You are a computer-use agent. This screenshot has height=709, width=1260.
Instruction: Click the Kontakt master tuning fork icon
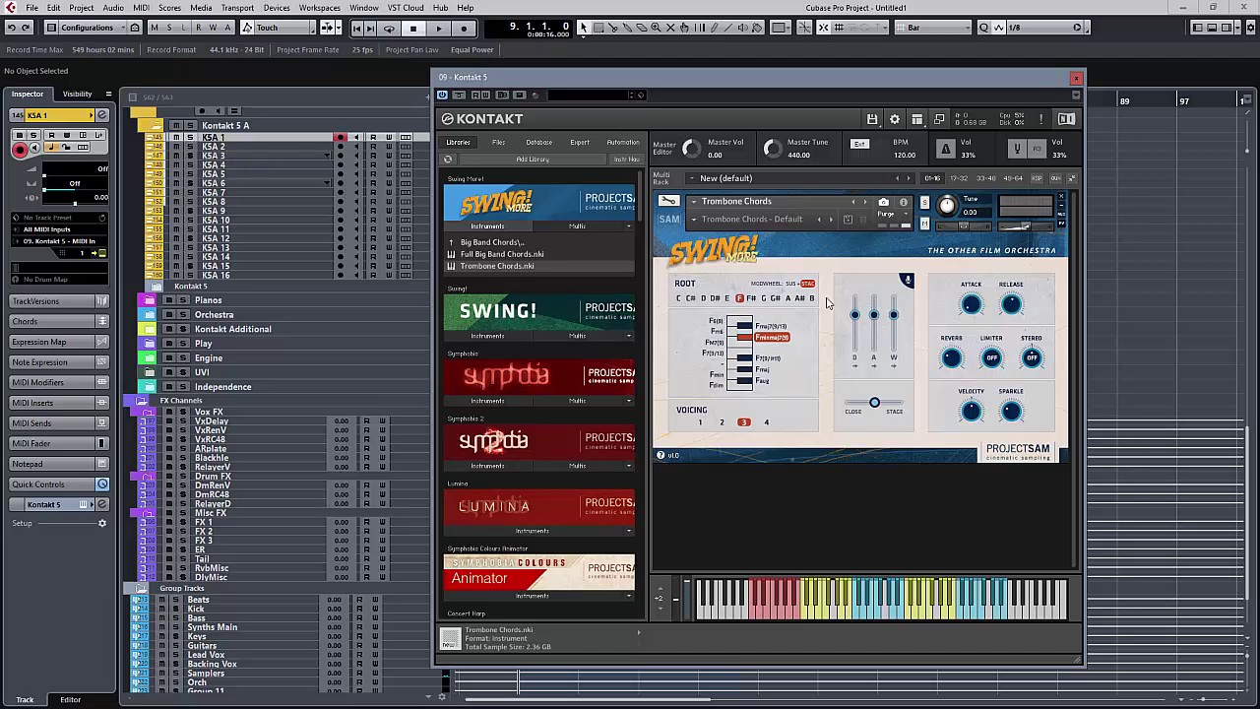pyautogui.click(x=1017, y=149)
